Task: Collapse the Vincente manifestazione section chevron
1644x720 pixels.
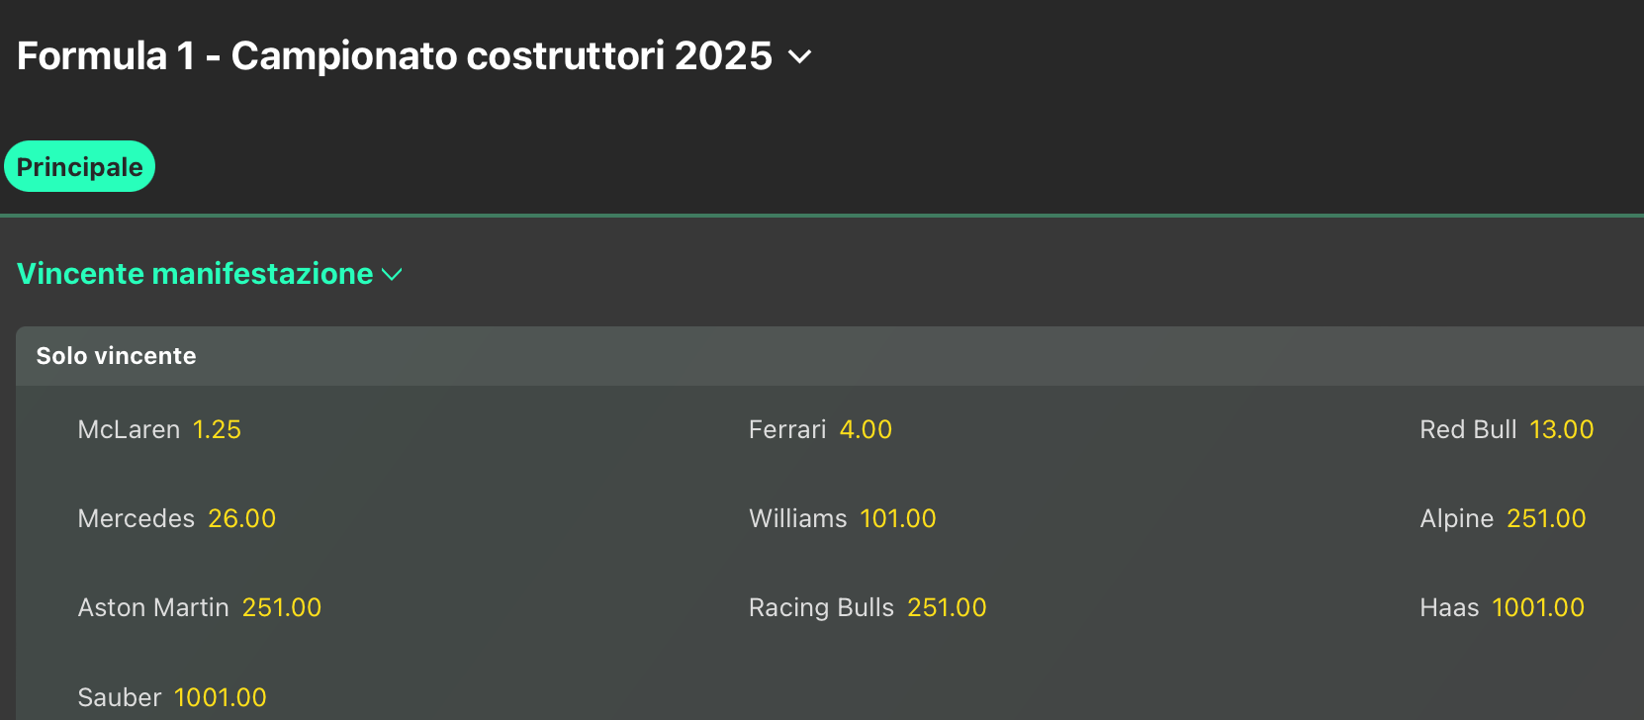Action: click(393, 275)
